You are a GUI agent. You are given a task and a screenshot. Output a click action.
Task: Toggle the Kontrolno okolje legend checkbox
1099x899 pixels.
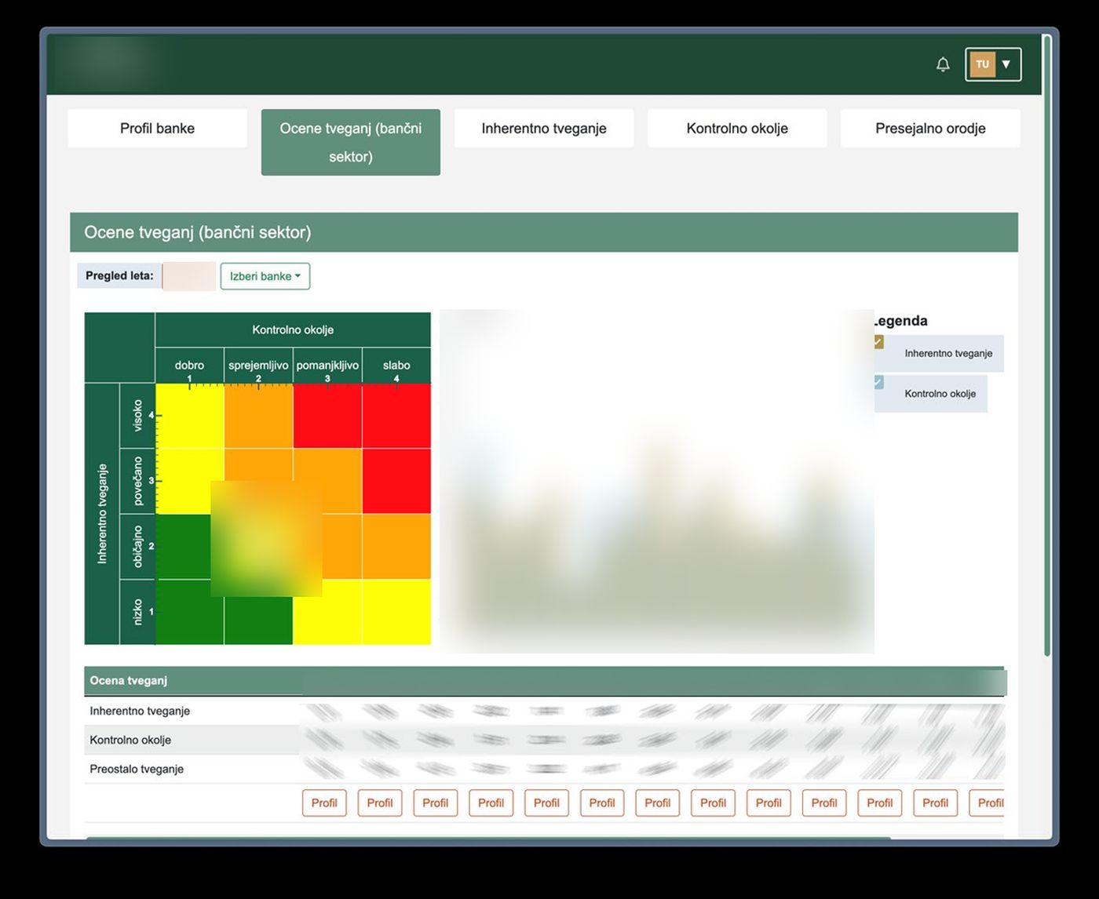(878, 382)
